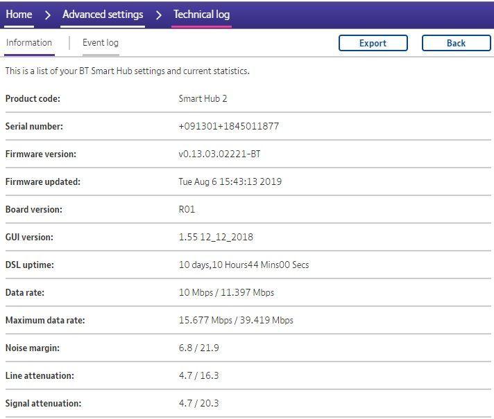Viewport: 494px width, 419px height.
Task: Click the Back button
Action: coord(456,43)
